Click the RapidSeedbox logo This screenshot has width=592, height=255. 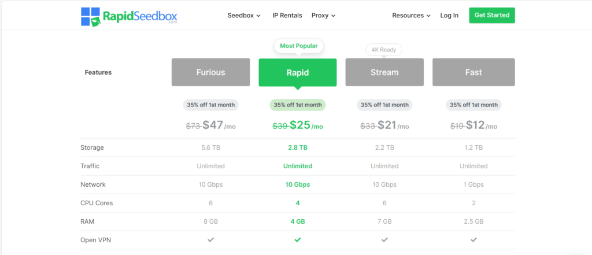click(x=129, y=17)
